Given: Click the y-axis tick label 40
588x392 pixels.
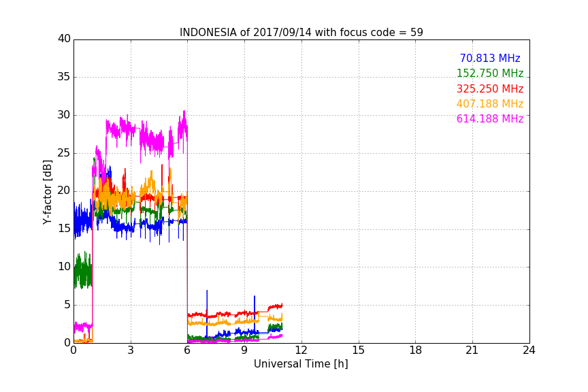Looking at the screenshot, I should [x=64, y=39].
